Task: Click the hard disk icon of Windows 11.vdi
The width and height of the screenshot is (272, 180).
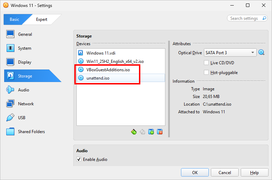Action: pos(81,53)
